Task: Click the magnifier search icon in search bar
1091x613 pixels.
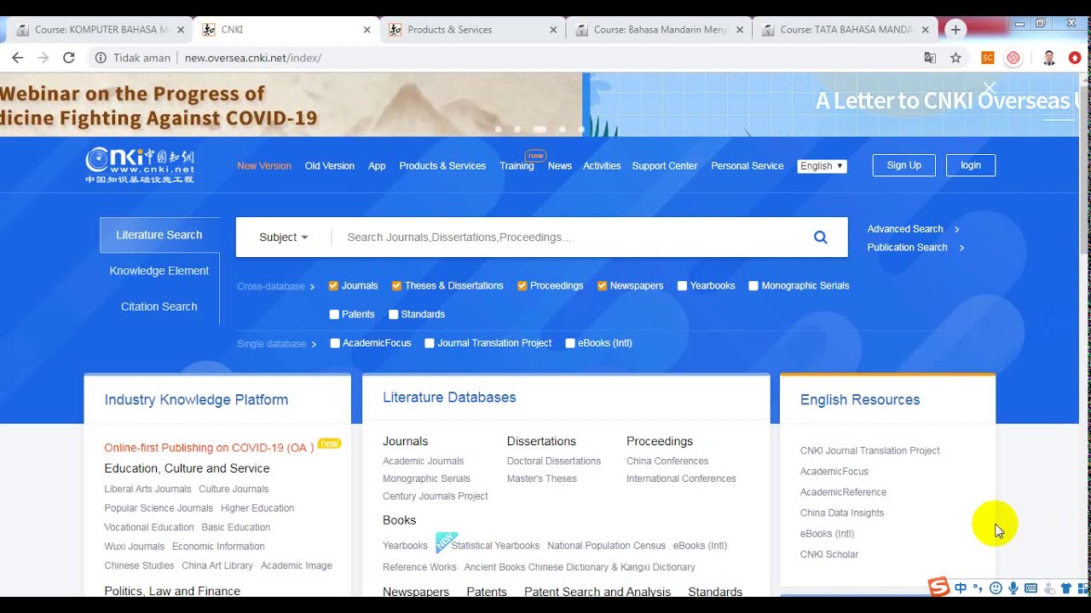Action: pos(820,238)
